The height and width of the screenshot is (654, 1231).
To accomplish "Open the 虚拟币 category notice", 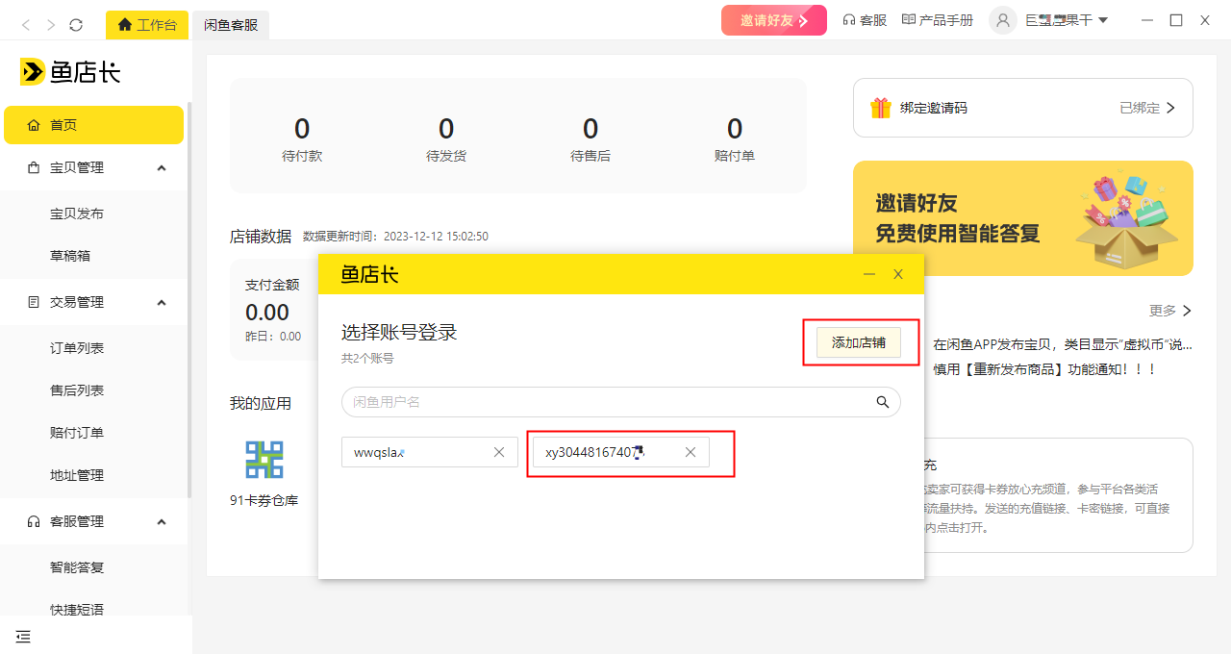I will (1062, 344).
